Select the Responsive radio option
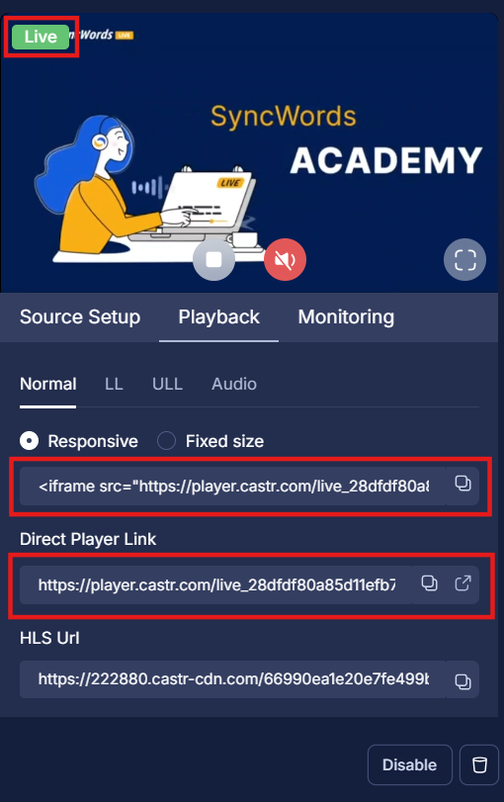The width and height of the screenshot is (504, 802). coord(29,440)
